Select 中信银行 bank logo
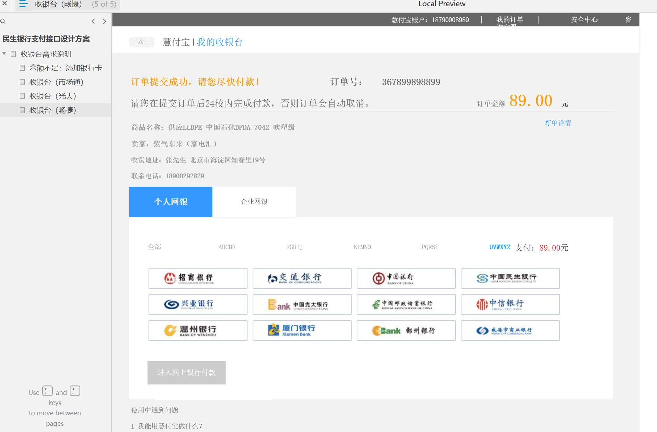Viewport: 657px width, 432px height. (x=510, y=304)
